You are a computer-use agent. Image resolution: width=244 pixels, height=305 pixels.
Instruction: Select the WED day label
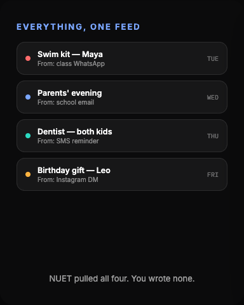[213, 98]
